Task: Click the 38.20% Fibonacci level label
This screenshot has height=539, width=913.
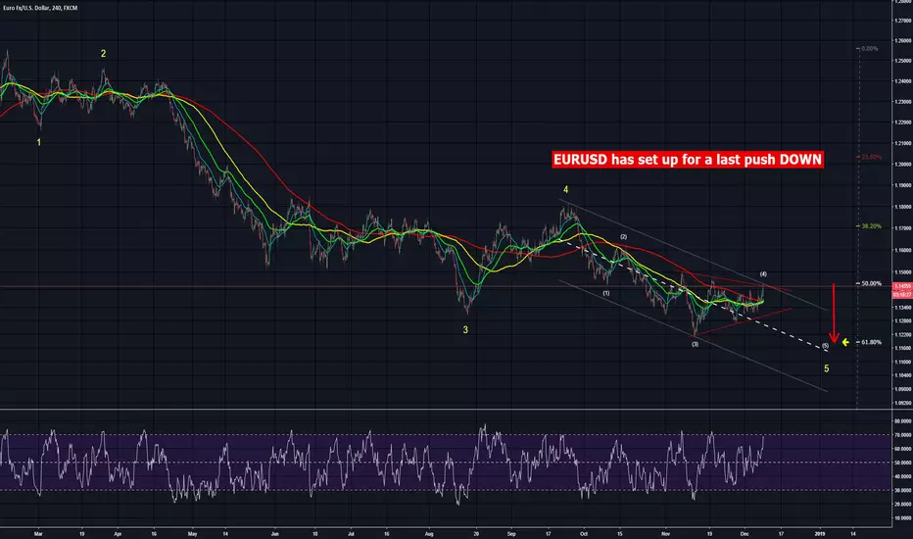Action: pos(871,226)
